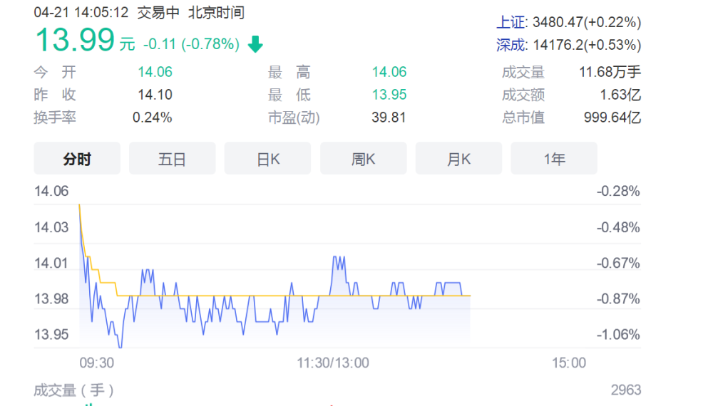This screenshot has width=713, height=406.
Task: Switch to the 分时 tab
Action: pyautogui.click(x=77, y=159)
